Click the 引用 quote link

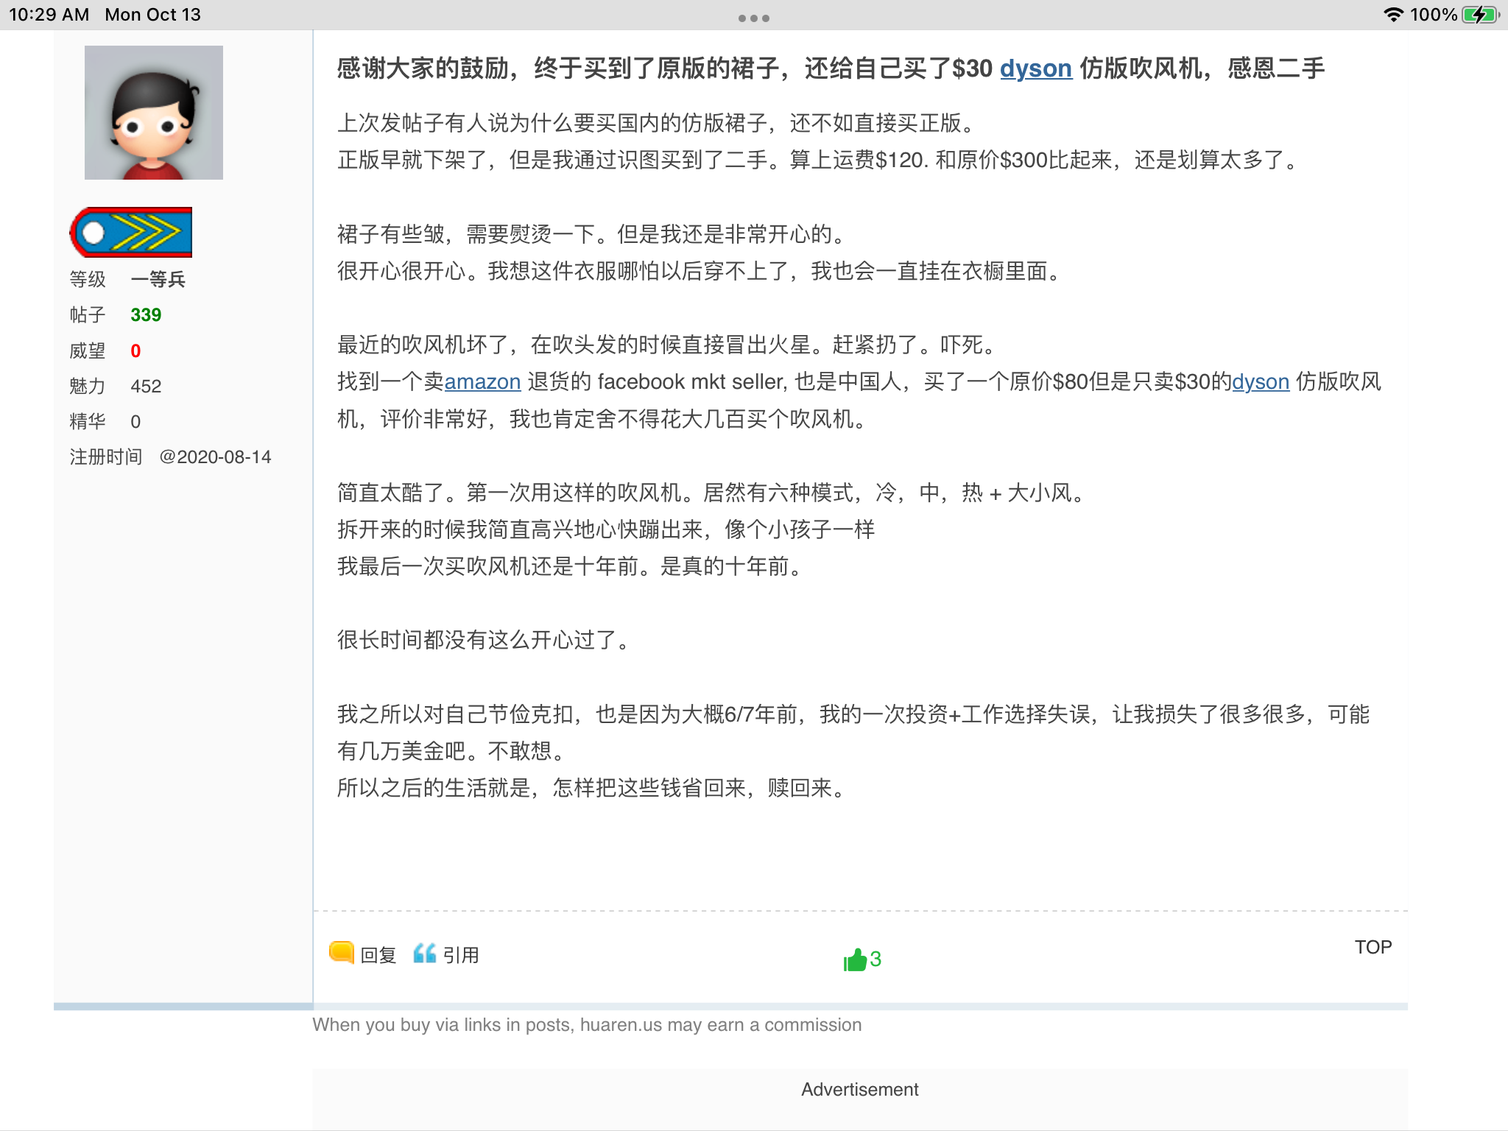(x=461, y=955)
